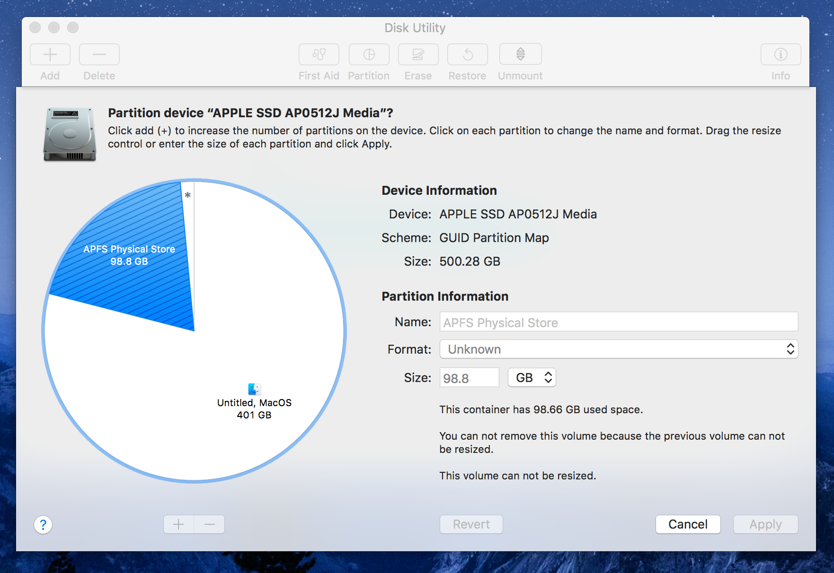This screenshot has height=573, width=834.
Task: Click the Unmount toolbar icon
Action: tap(521, 54)
